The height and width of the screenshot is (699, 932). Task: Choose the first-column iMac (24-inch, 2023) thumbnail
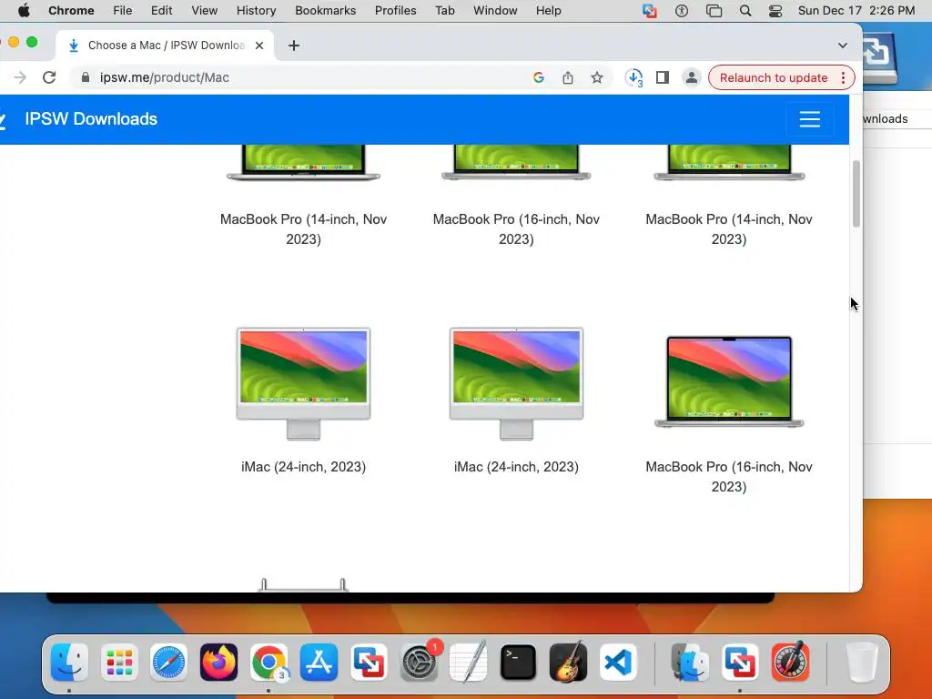click(x=303, y=383)
